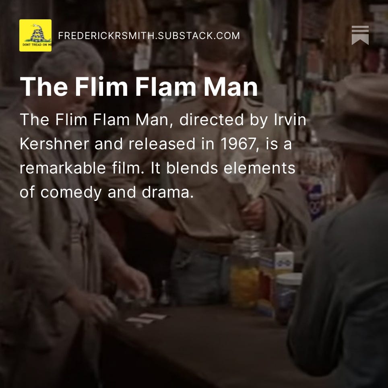Viewport: 388px width, 388px height.
Task: Click "Irvin" in the description text
Action: pos(290,120)
